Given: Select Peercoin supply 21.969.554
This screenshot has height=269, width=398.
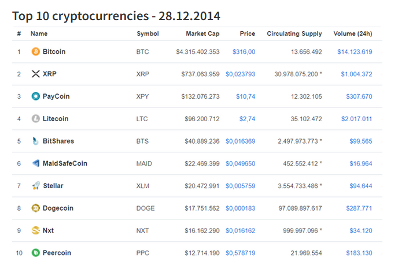Looking at the screenshot, I should pos(307,253).
